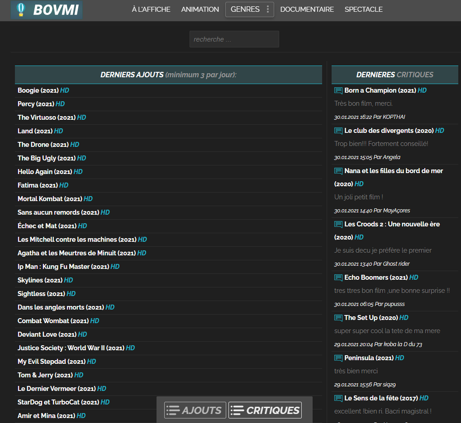Click the DERNIERES CRITIQUES header
Viewport: 461px width, 423px height.
click(x=395, y=75)
